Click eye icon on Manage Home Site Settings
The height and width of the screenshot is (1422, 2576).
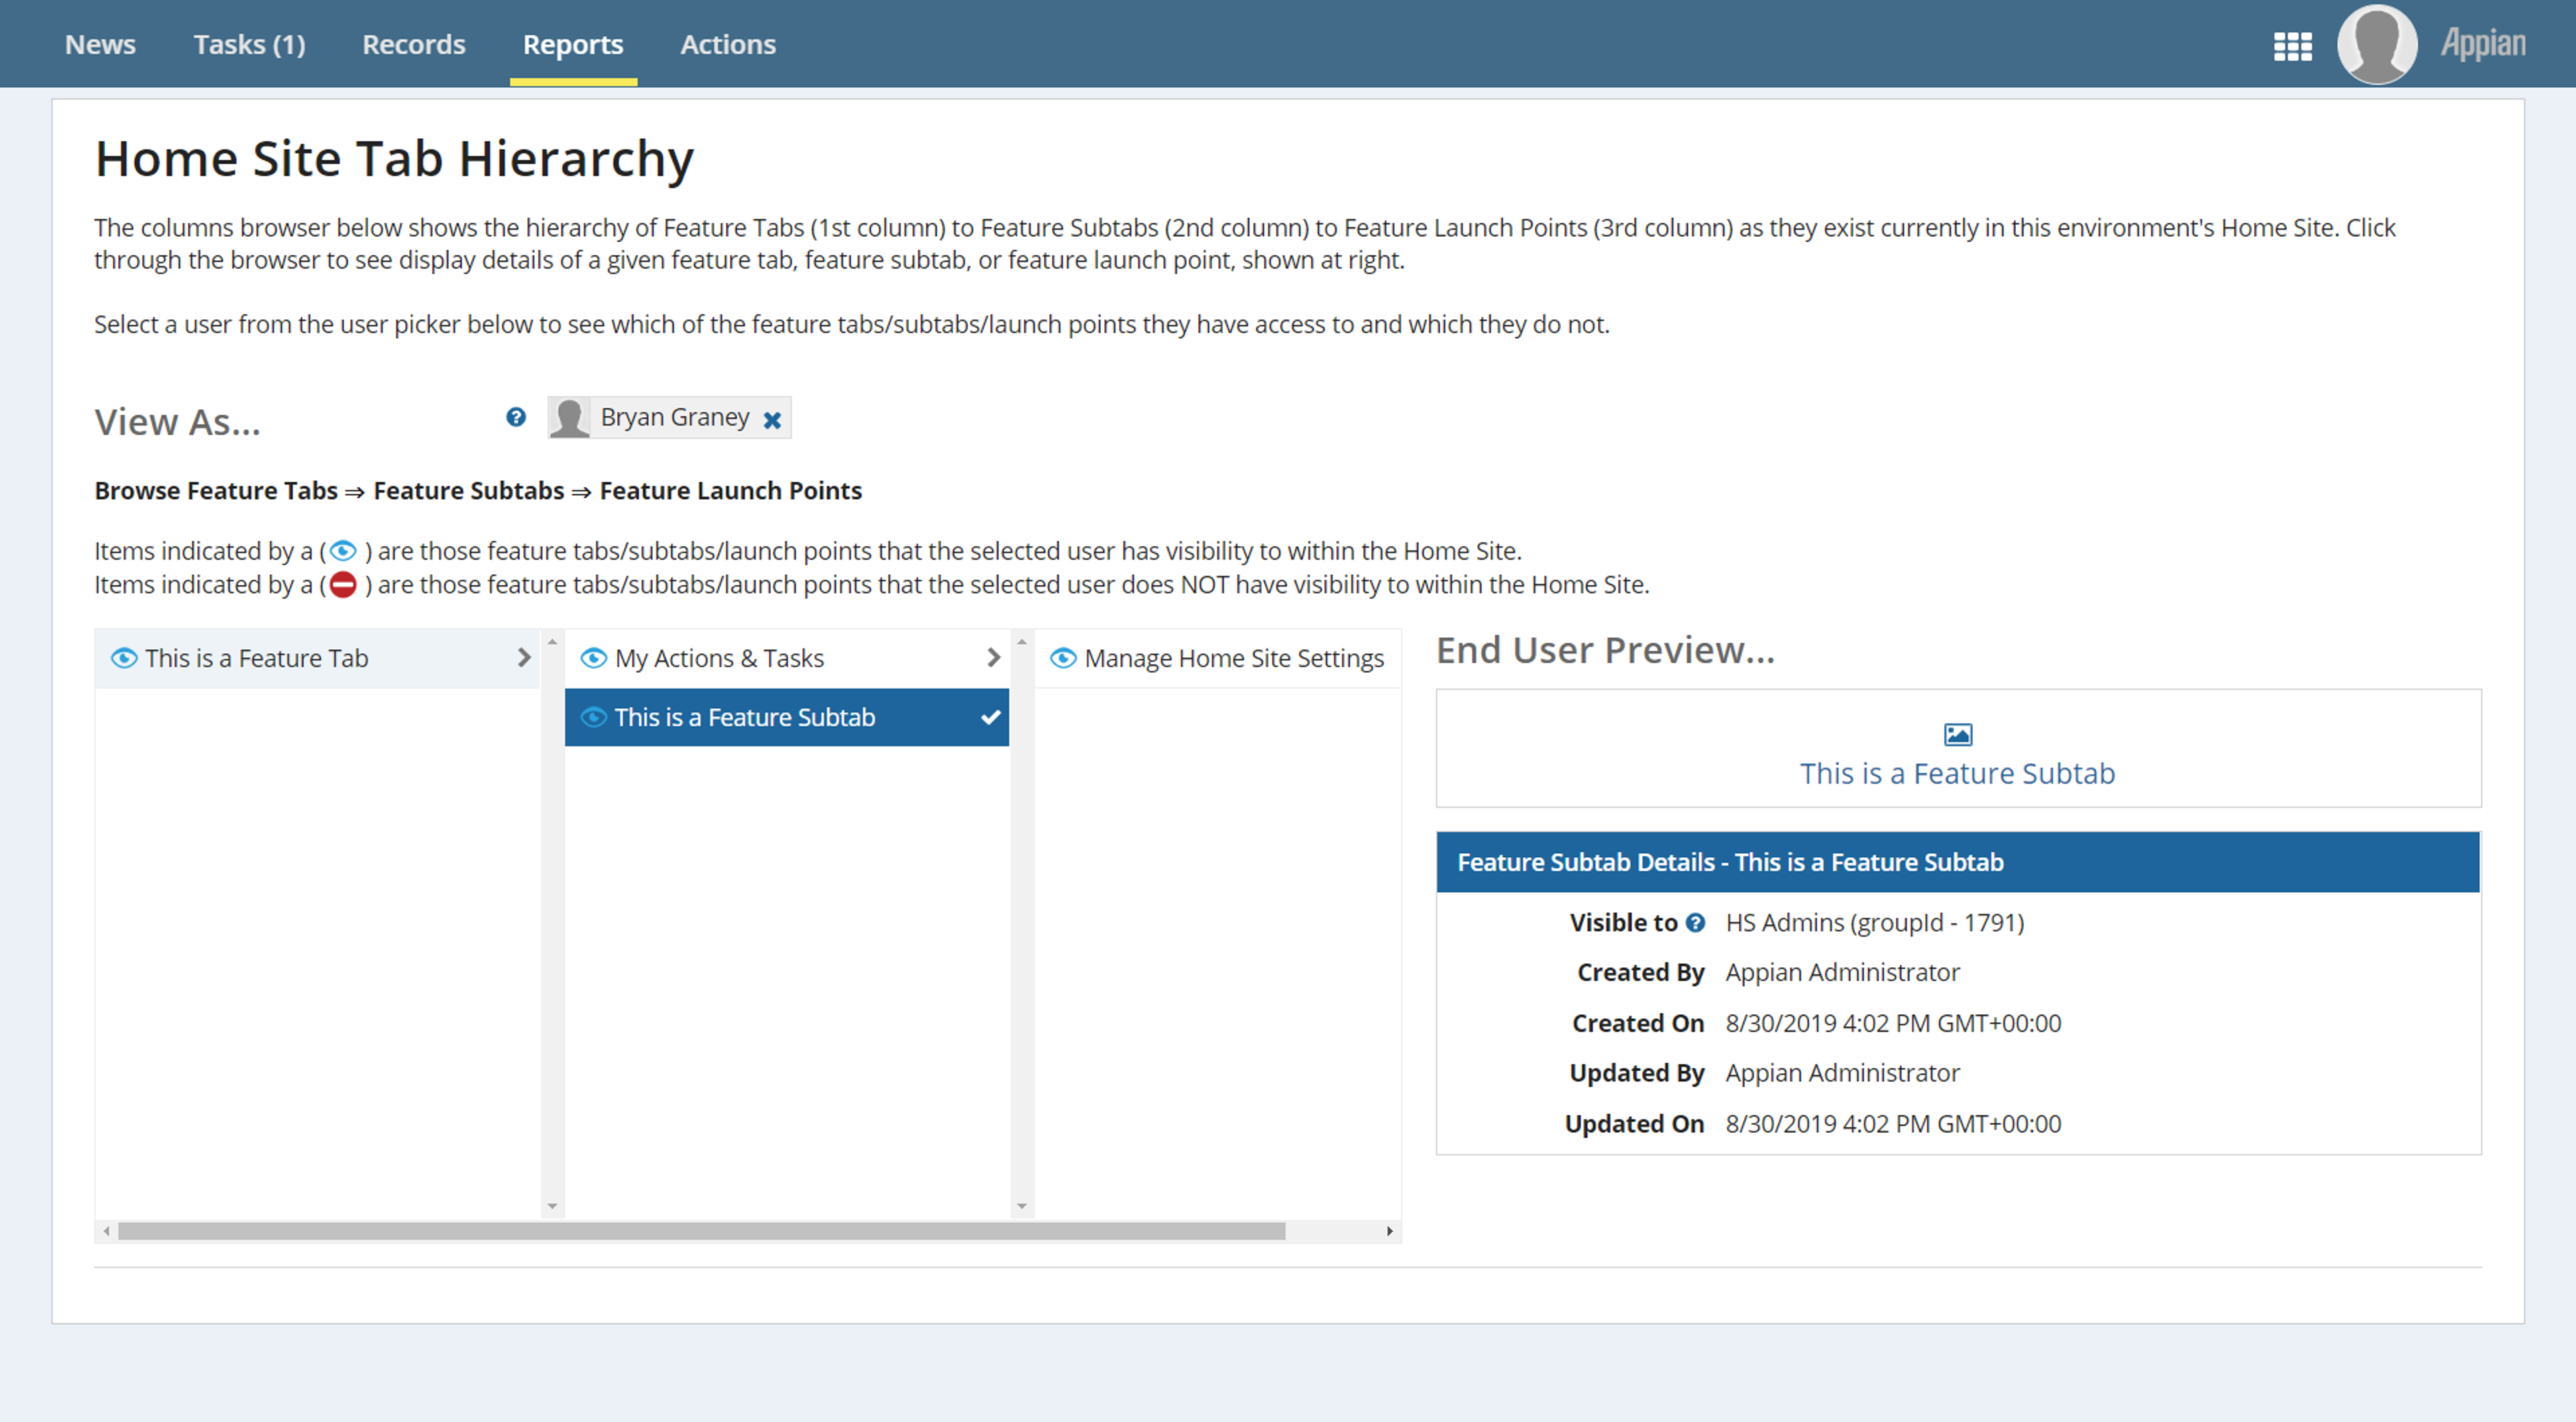click(1063, 658)
